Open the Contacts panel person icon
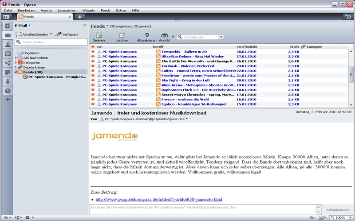The height and width of the screenshot is (221, 355). (x=8, y=45)
